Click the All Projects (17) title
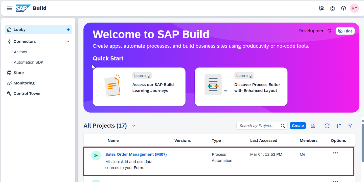 click(x=105, y=126)
